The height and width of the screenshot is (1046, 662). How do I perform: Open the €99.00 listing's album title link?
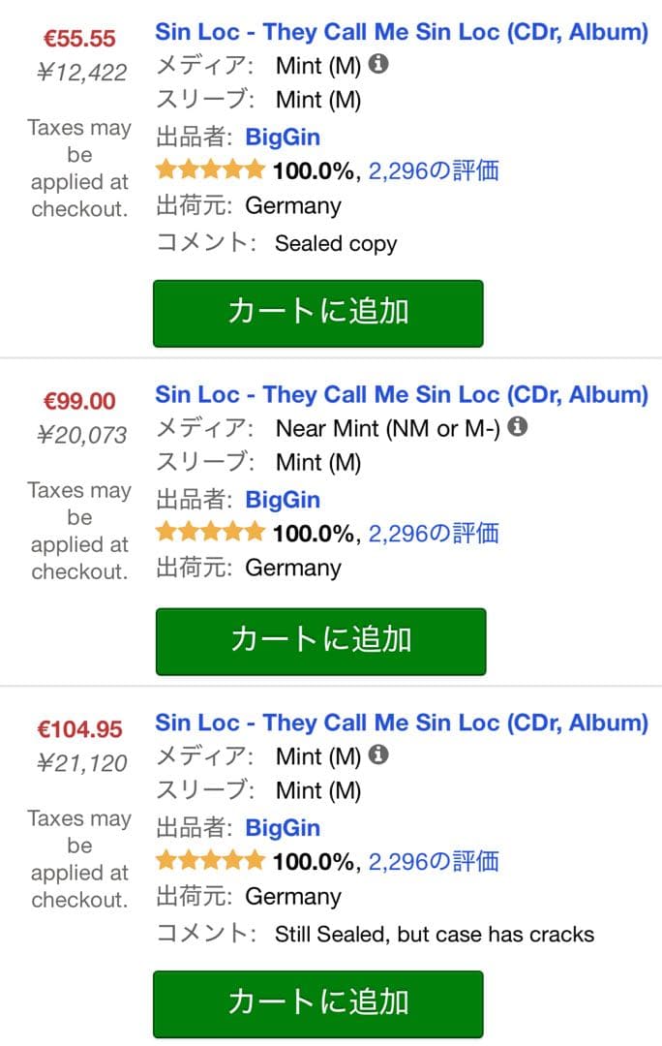[x=401, y=394]
